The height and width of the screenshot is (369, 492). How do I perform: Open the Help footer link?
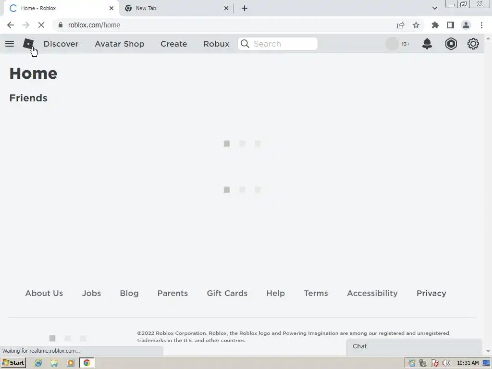coord(275,293)
